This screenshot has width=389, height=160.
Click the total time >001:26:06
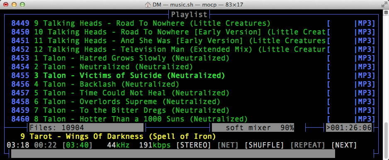point(348,128)
